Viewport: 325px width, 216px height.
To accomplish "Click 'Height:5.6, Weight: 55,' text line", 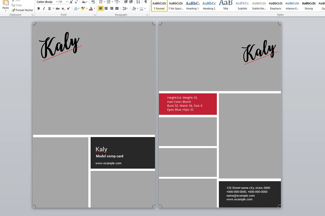I will tap(182, 98).
